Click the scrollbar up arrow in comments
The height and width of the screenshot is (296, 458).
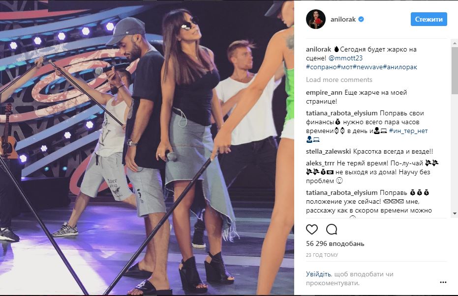click(x=455, y=43)
